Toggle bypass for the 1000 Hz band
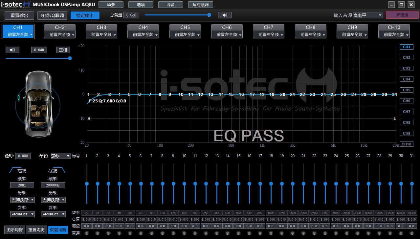 (x=271, y=233)
